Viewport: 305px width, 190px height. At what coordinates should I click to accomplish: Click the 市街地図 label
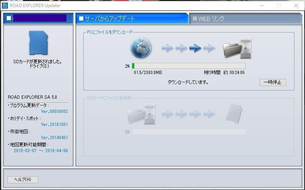19,132
